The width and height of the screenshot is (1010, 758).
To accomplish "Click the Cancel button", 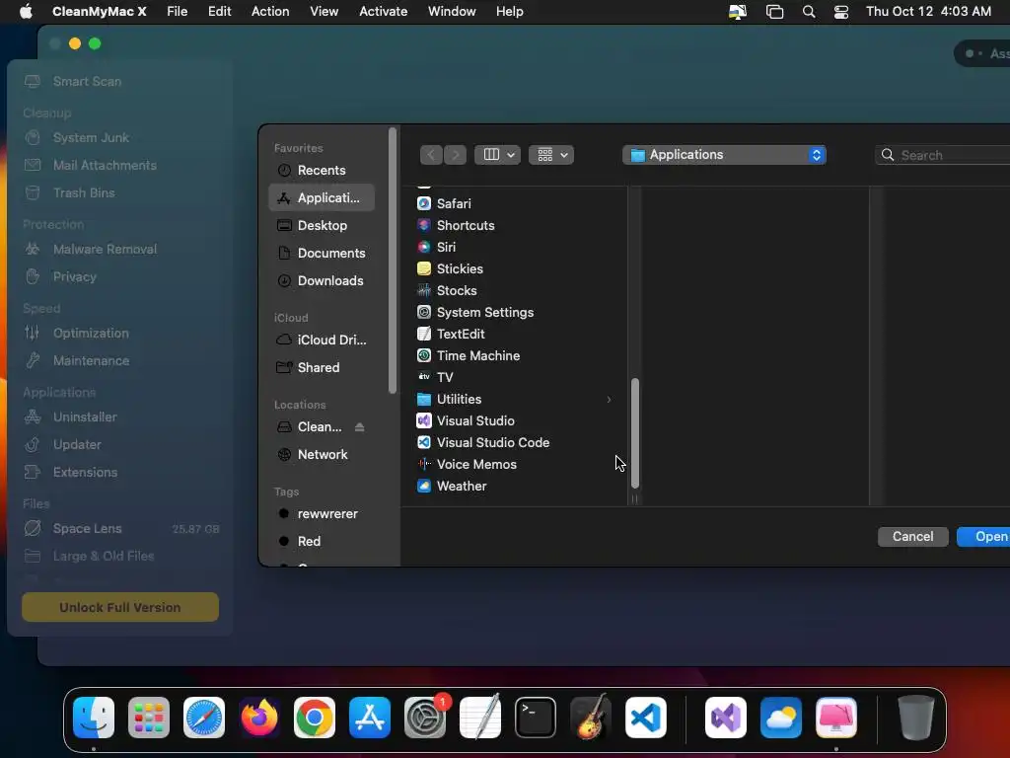I will [912, 537].
